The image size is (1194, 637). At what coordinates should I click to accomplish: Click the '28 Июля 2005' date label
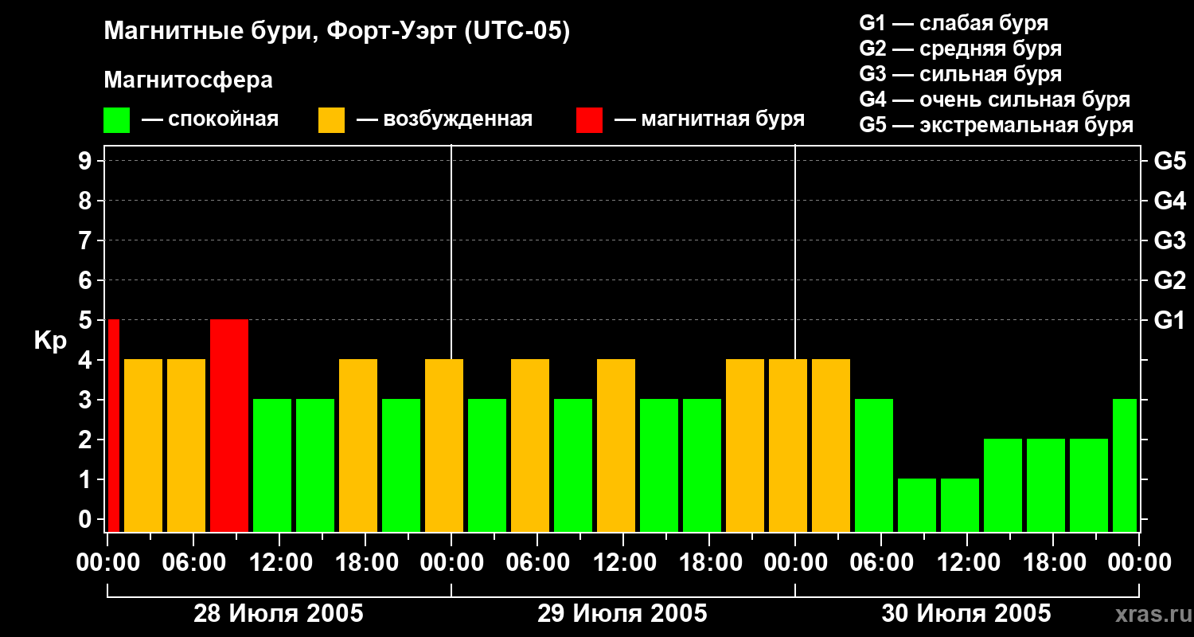[279, 614]
